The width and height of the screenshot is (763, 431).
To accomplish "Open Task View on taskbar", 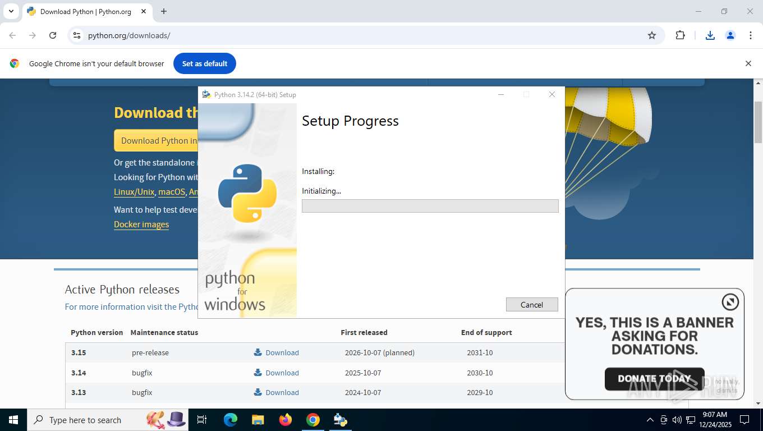I will 202,420.
